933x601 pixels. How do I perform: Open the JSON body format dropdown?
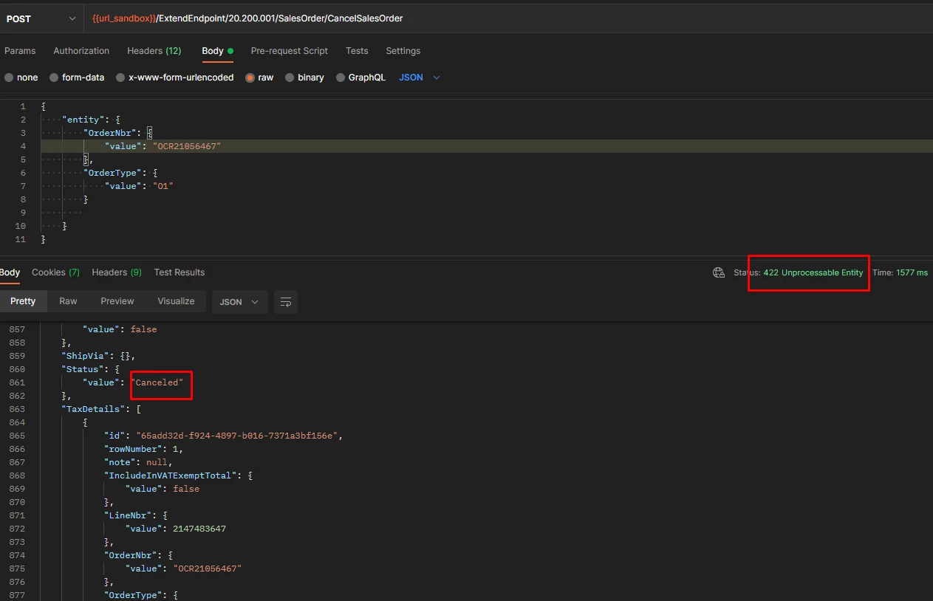(x=420, y=78)
